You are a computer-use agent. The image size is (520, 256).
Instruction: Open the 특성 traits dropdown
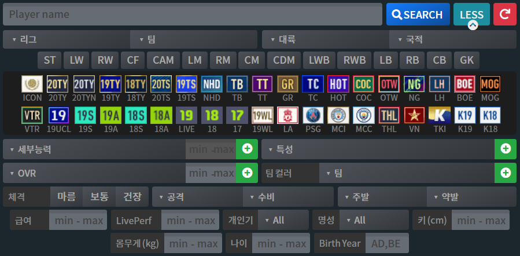pos(378,149)
